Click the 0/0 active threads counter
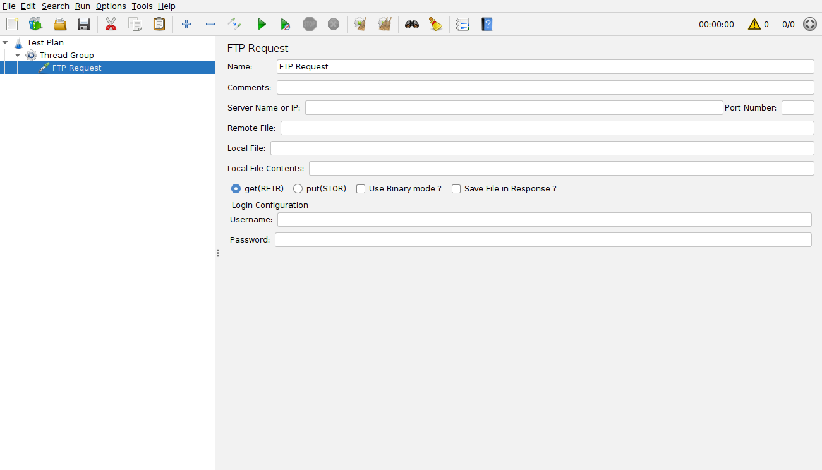Image resolution: width=822 pixels, height=470 pixels. [789, 24]
